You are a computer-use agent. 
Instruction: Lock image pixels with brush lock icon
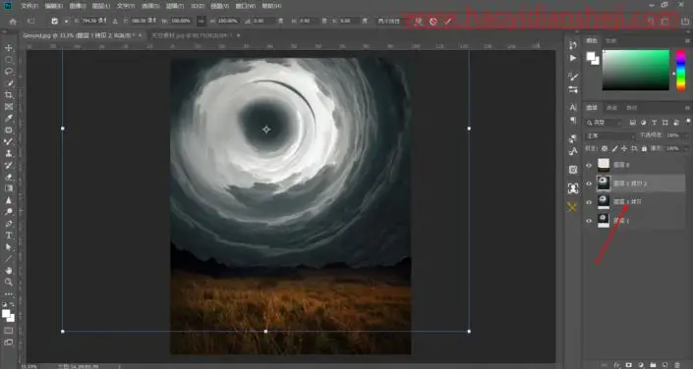[x=614, y=149]
